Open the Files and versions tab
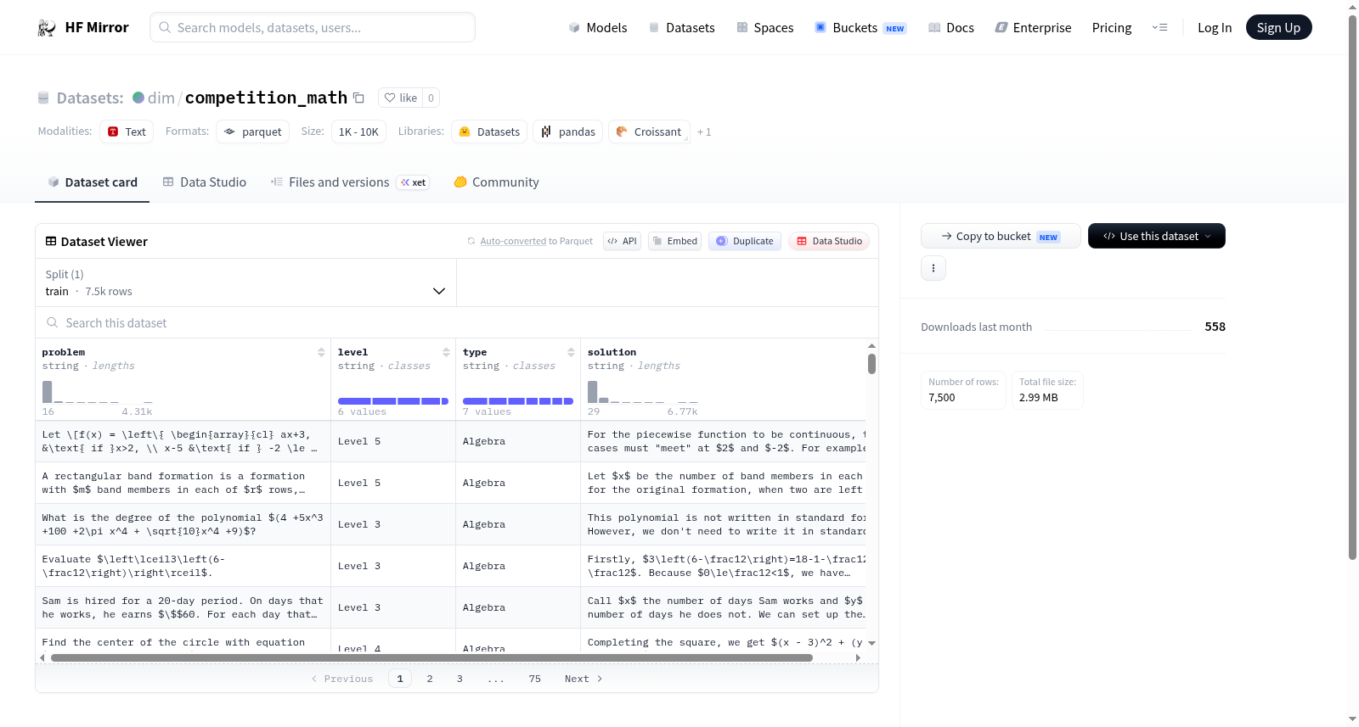1359x727 pixels. pos(350,182)
